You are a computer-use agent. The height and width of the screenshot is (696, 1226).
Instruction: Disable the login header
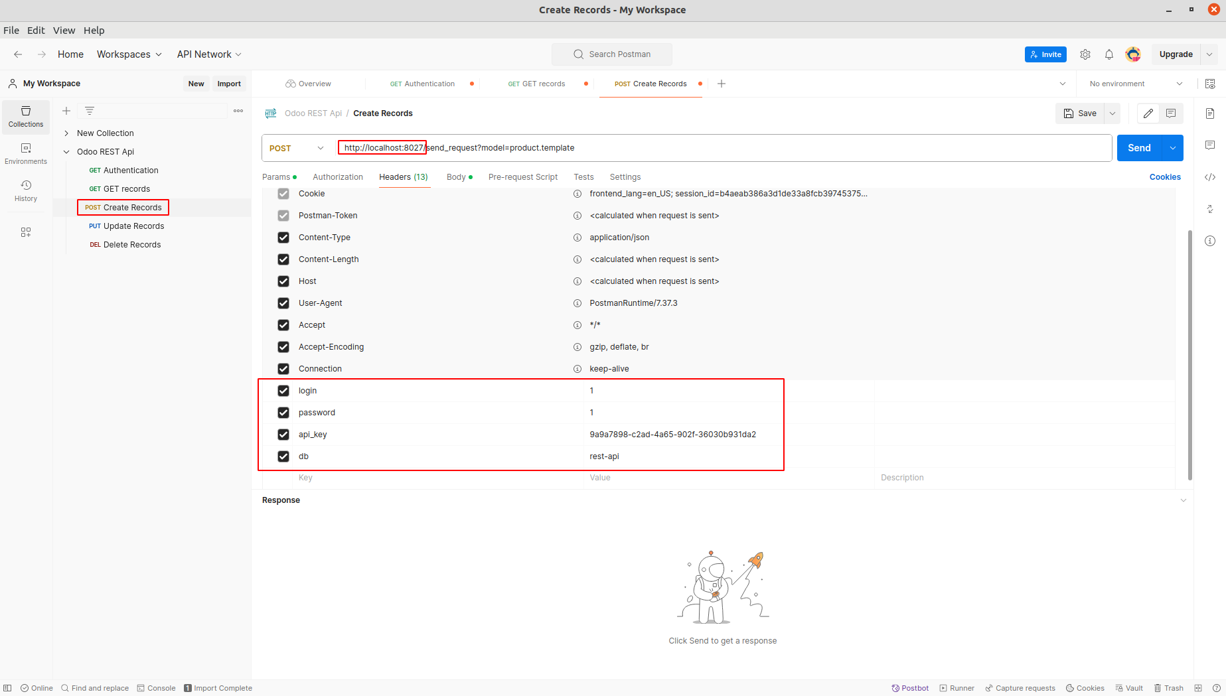click(x=283, y=391)
